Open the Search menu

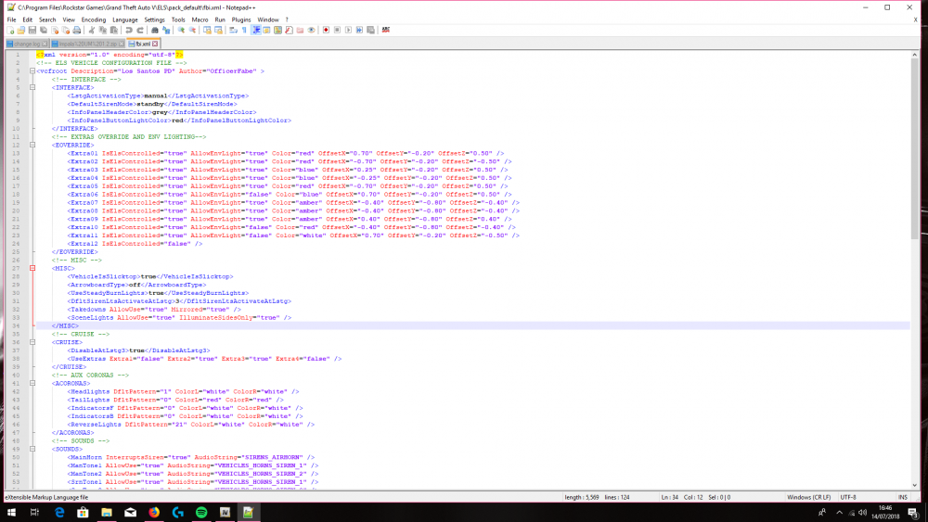click(47, 19)
